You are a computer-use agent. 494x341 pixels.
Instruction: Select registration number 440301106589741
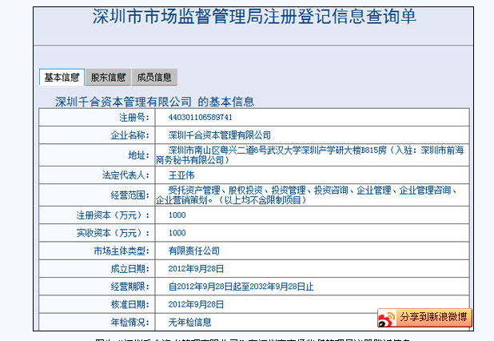pyautogui.click(x=200, y=118)
